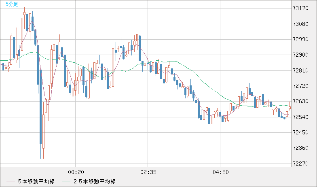Click the 00:20 time axis label

(76, 172)
